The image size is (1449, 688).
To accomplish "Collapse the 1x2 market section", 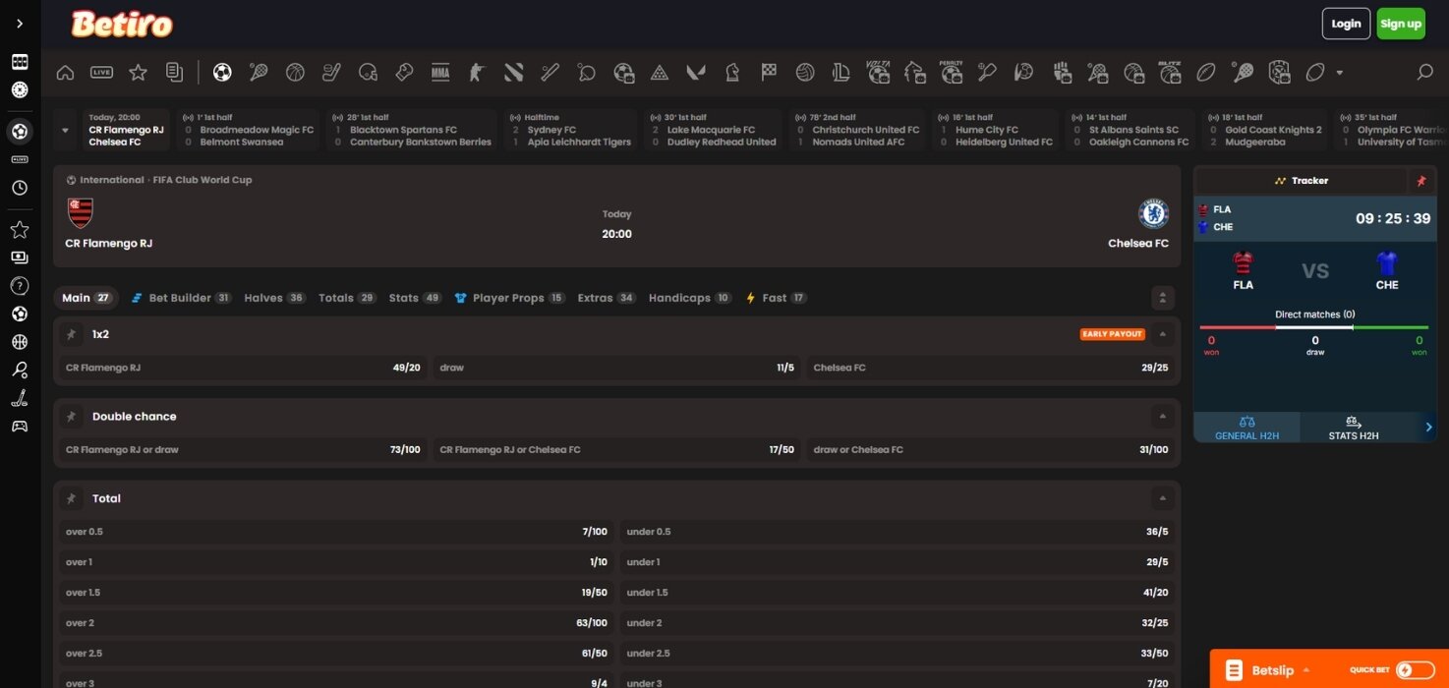I will click(x=1163, y=334).
